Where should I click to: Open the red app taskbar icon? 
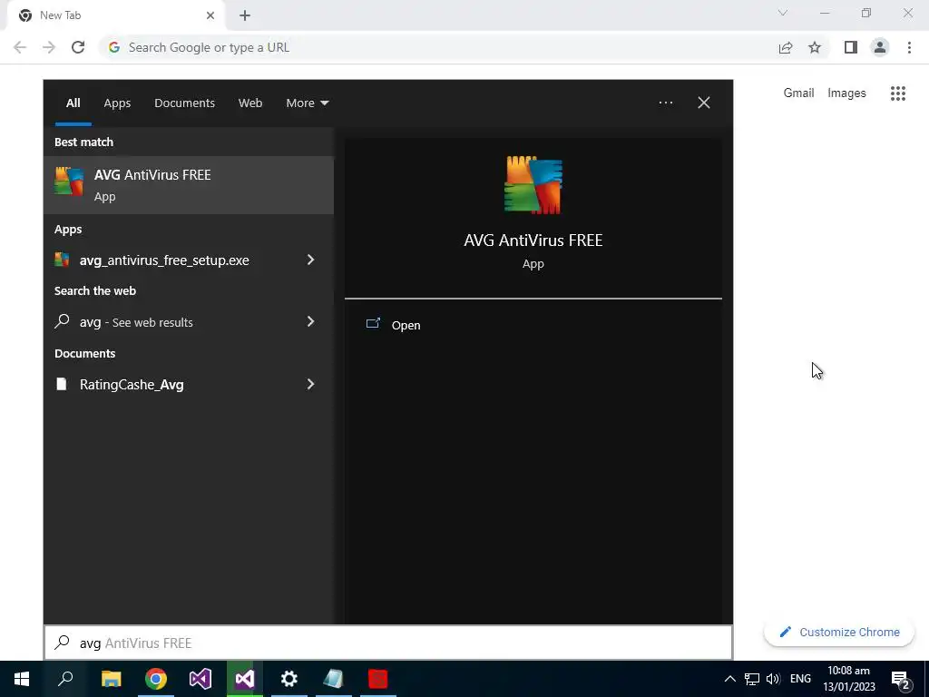(378, 679)
